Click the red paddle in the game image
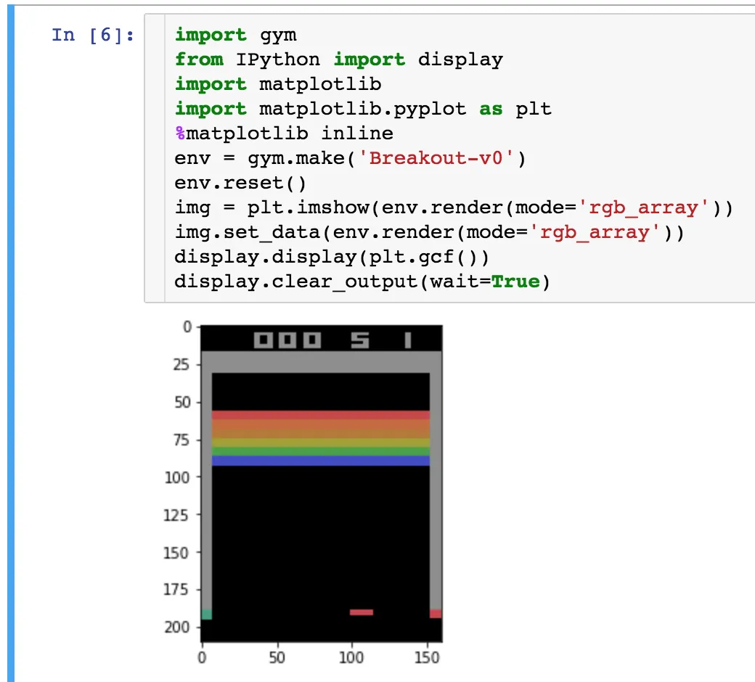The width and height of the screenshot is (755, 682). coord(362,612)
